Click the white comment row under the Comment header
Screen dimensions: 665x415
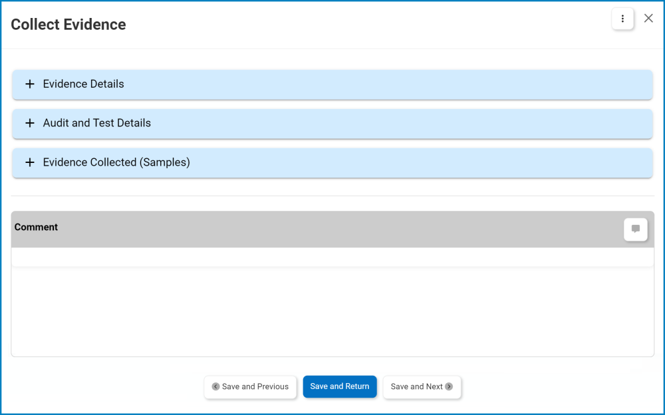332,257
